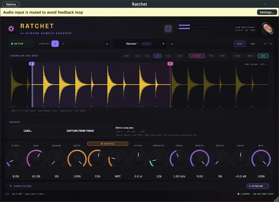Image resolution: width=279 pixels, height=202 pixels.
Task: Click the END knob
Action: 36,159
